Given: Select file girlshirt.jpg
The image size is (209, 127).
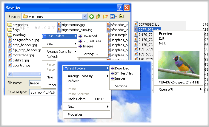Looking at the screenshot, I should point(19,60).
